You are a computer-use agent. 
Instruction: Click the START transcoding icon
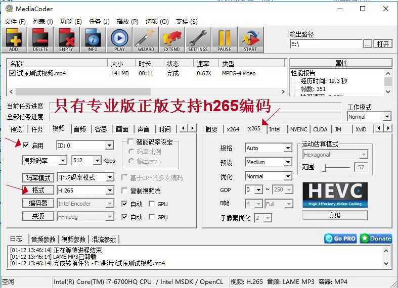[x=250, y=39]
